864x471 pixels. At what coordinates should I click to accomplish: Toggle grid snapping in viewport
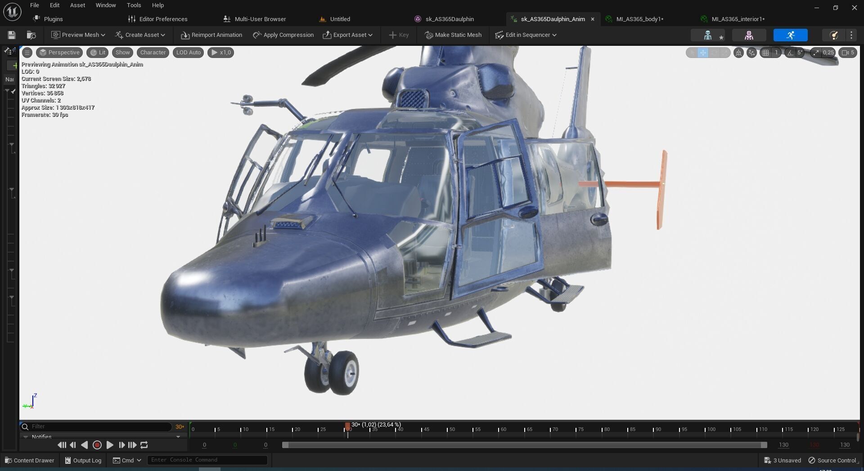point(765,53)
